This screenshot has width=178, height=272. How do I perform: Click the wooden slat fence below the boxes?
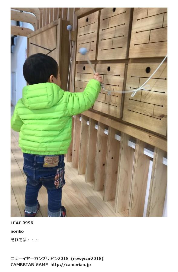point(118,165)
